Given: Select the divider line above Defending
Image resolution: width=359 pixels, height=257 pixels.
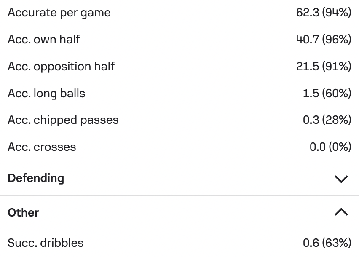Looking at the screenshot, I should click(179, 161).
